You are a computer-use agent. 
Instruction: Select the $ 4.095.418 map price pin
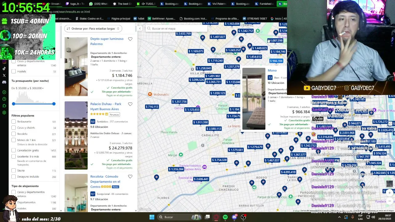[x=289, y=172]
